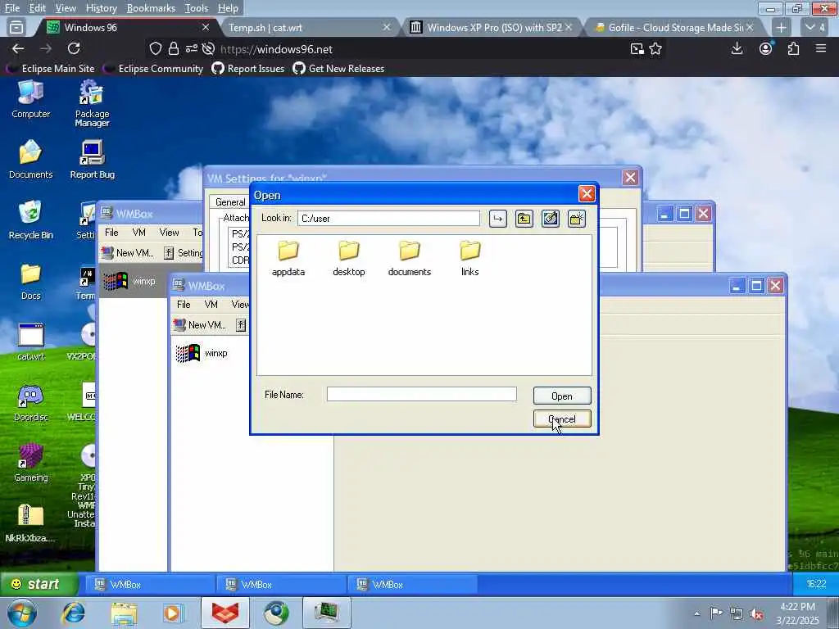Open the Report Bug shortcut

(92, 160)
